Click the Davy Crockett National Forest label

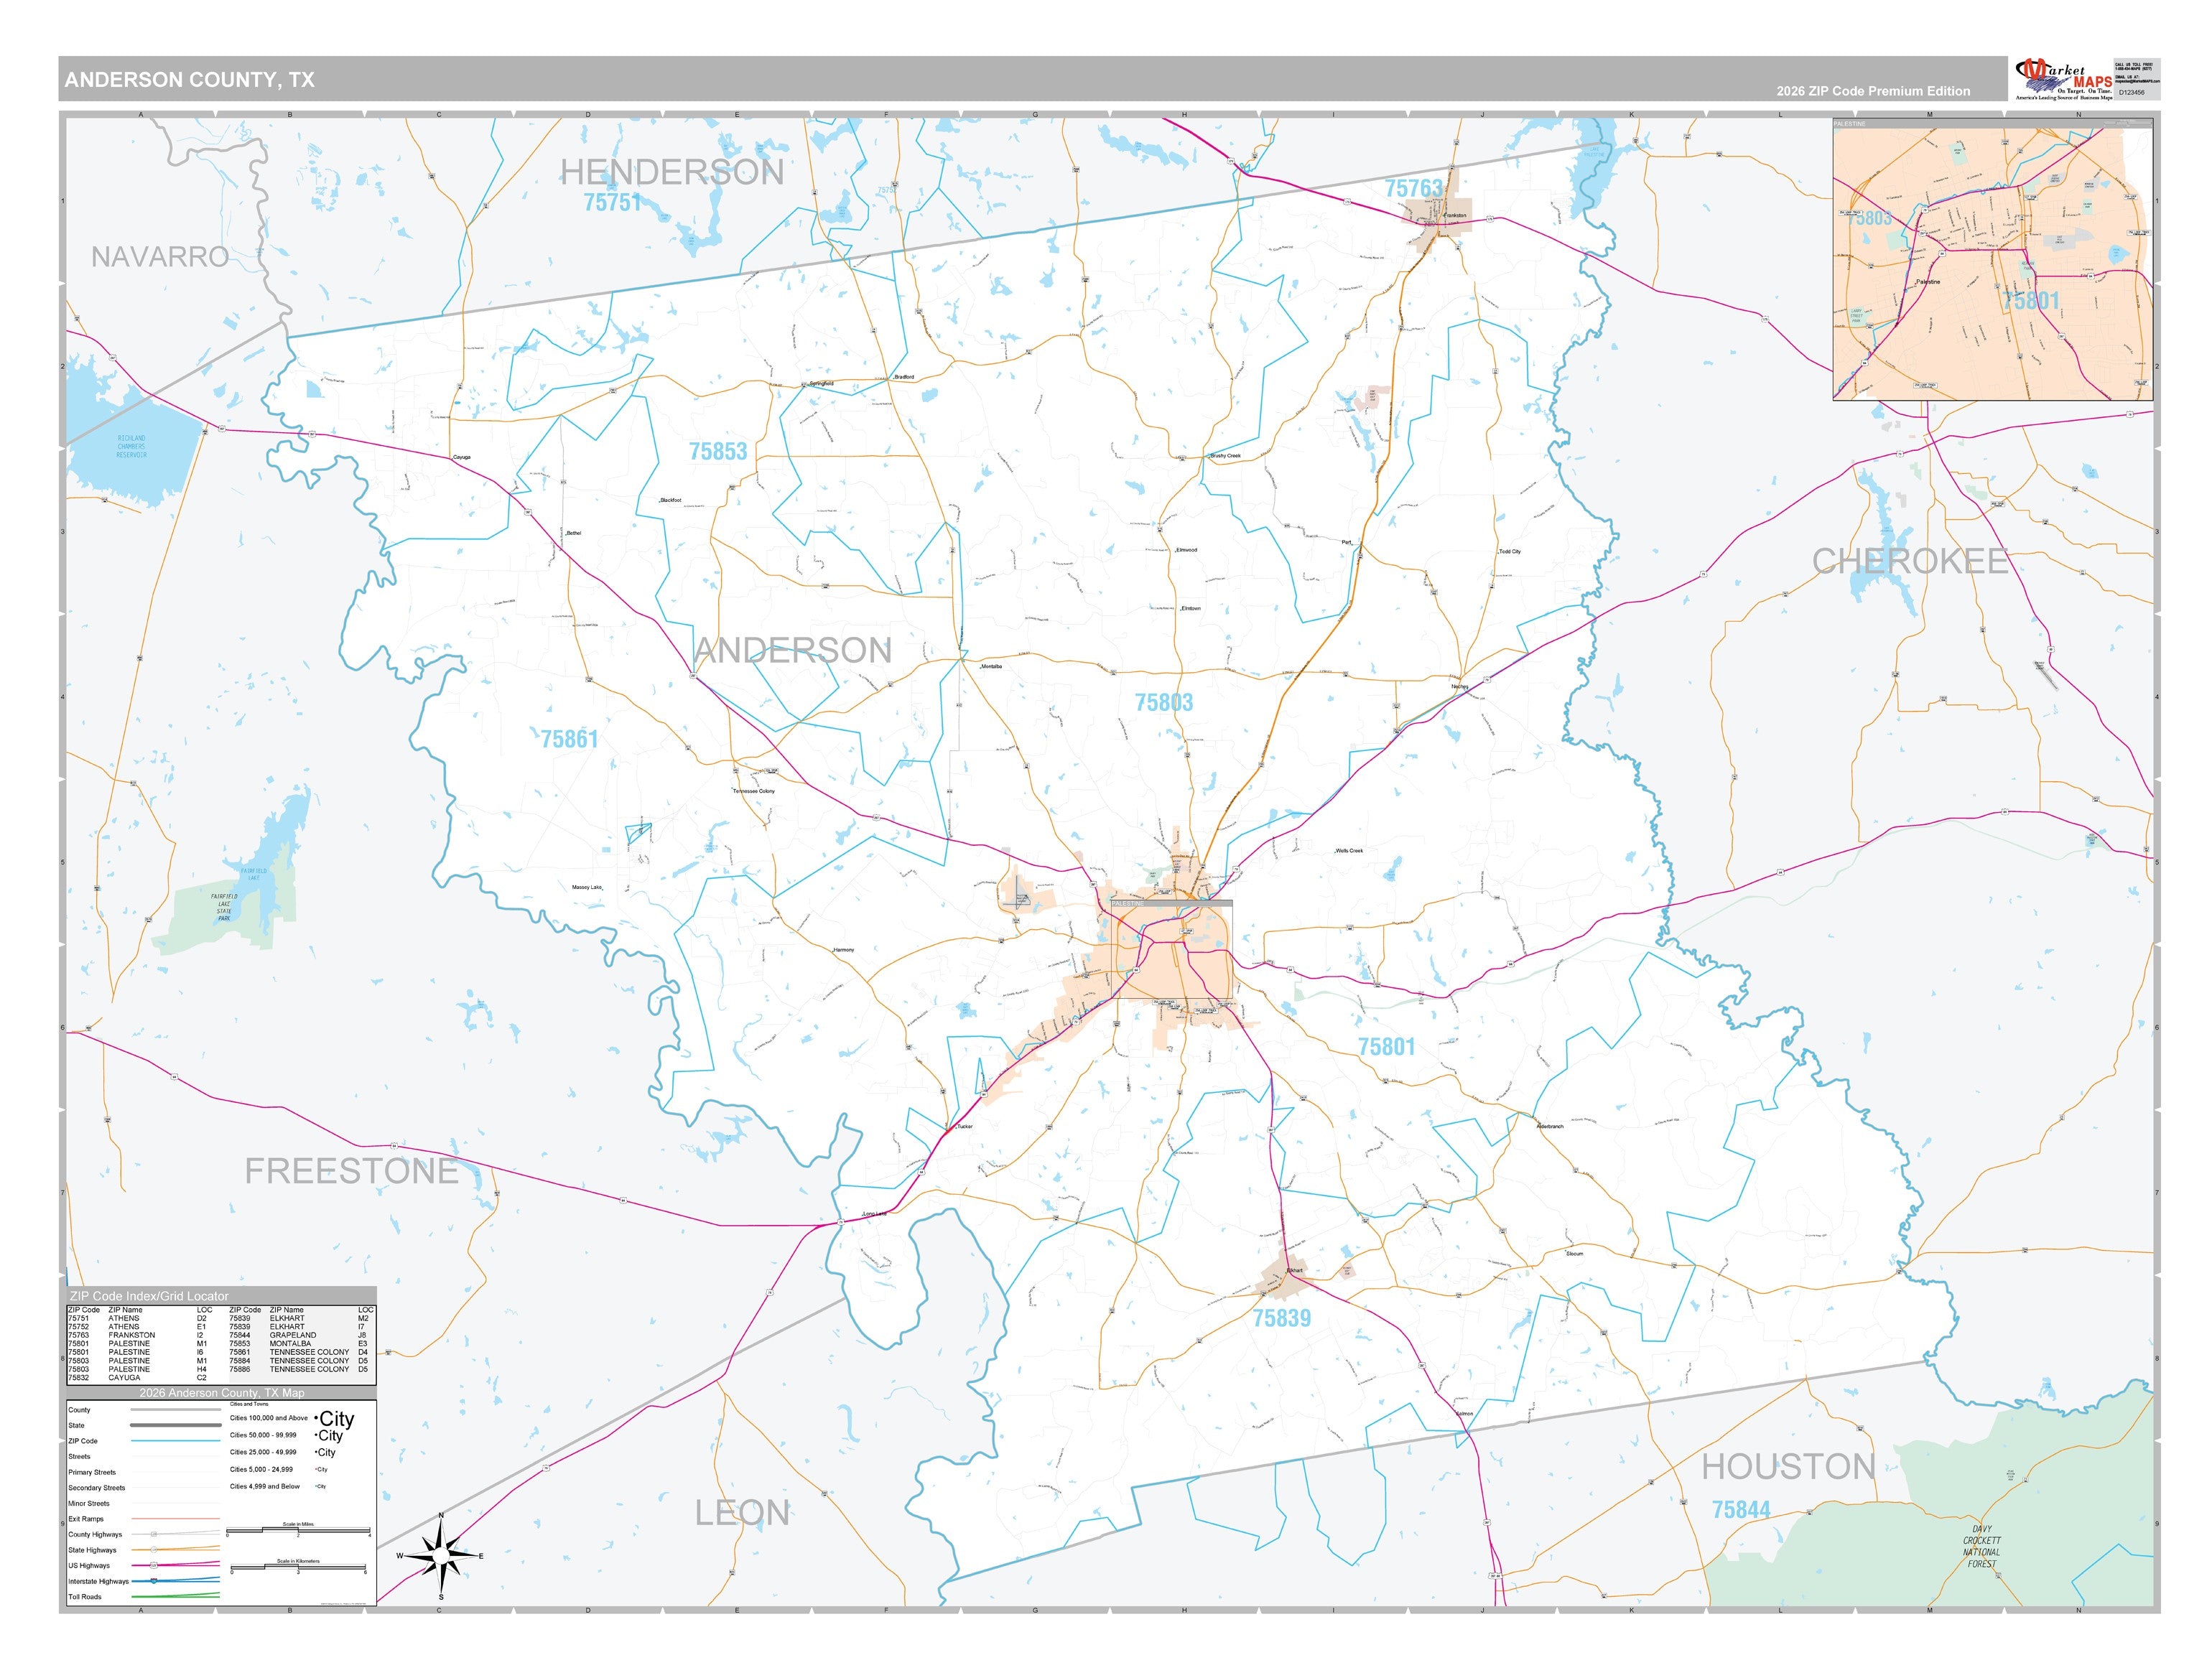pyautogui.click(x=1981, y=1546)
